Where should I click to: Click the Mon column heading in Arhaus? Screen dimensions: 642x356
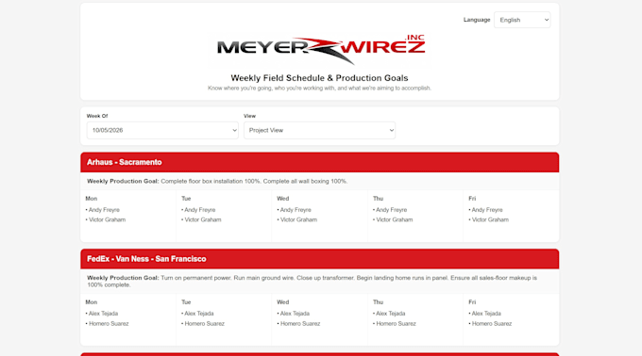pyautogui.click(x=92, y=199)
